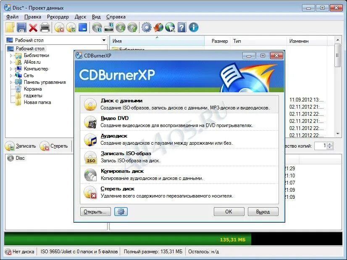Select the Видео DVD option text
The height and width of the screenshot is (260, 347).
click(115, 118)
